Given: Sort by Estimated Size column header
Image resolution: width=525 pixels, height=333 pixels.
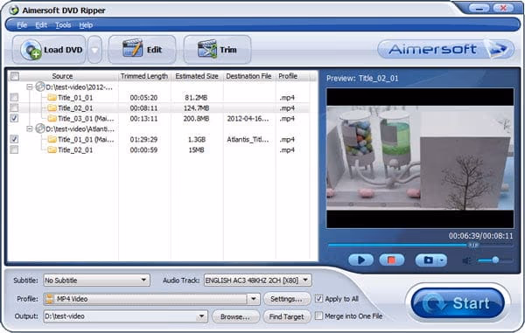Looking at the screenshot, I should [197, 76].
